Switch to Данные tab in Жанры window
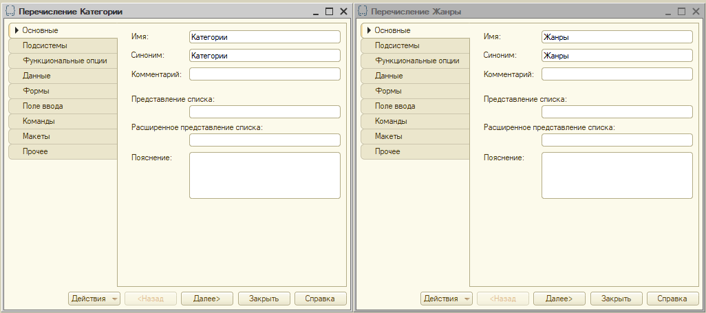 click(x=415, y=76)
